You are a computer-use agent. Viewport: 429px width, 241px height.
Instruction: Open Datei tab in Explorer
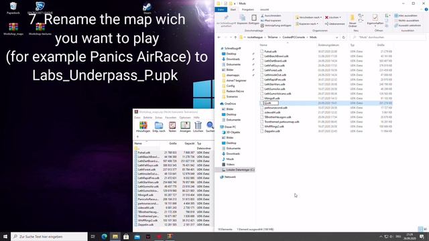[x=221, y=9]
